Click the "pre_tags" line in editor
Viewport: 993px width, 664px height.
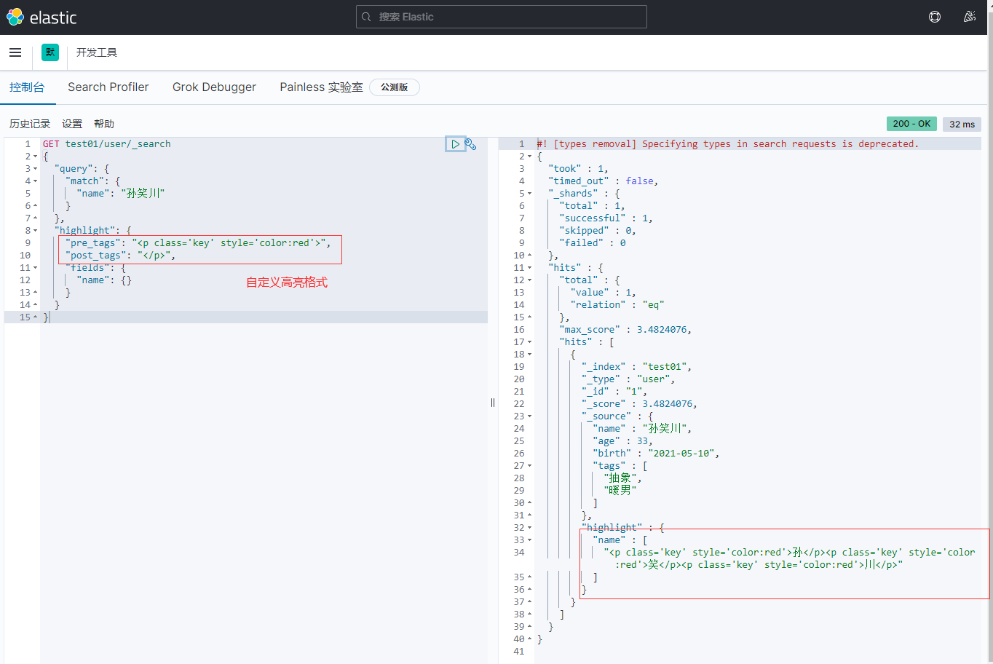(x=198, y=243)
